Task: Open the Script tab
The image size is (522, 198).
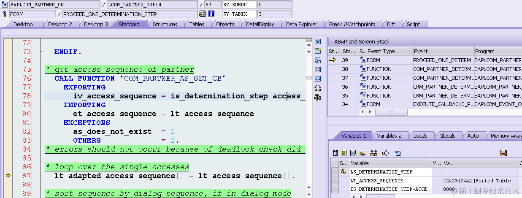Action: click(x=413, y=24)
